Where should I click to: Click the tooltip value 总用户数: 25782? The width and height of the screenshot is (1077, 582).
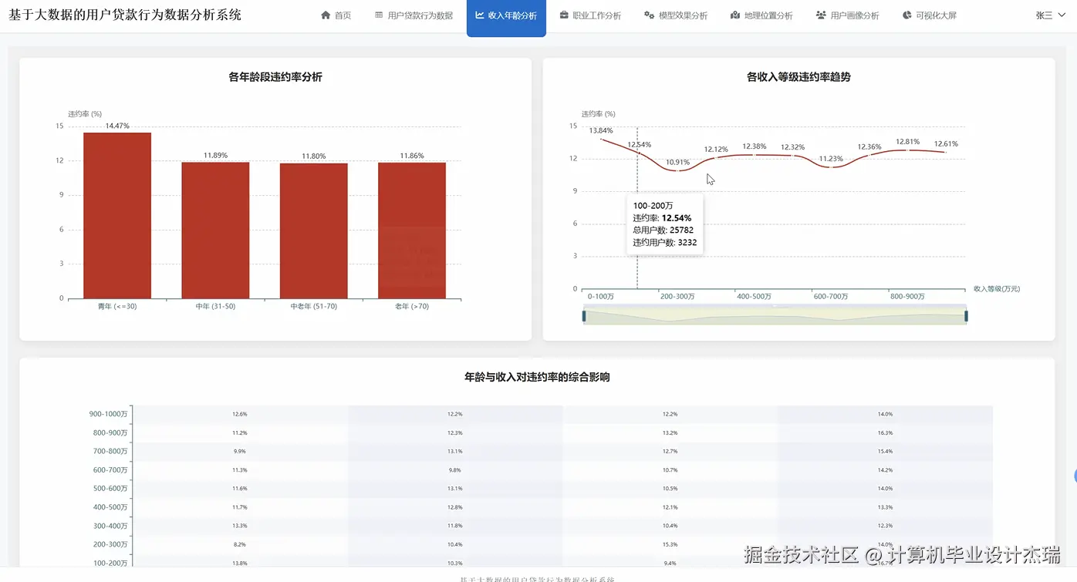[663, 230]
